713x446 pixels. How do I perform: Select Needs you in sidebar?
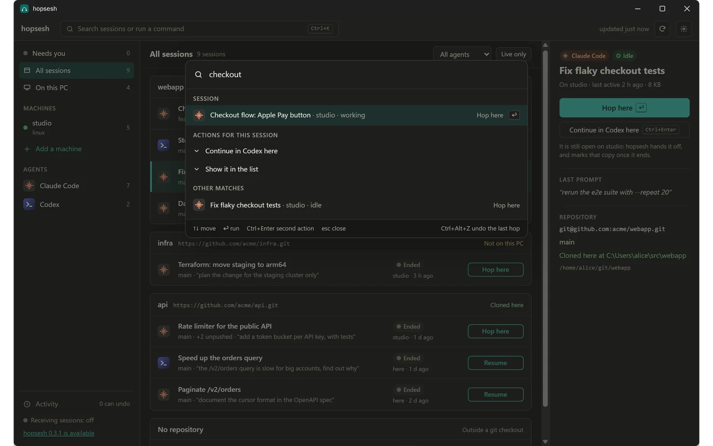click(x=77, y=53)
